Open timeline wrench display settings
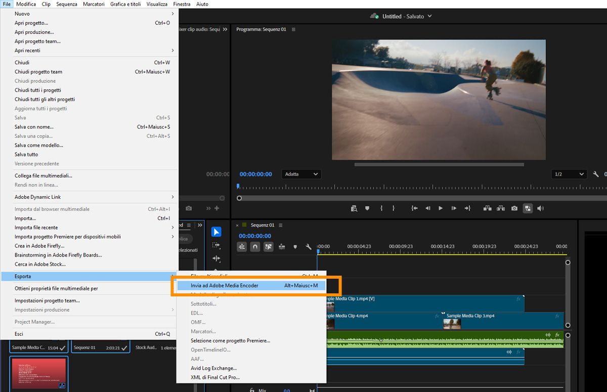607x392 pixels. tap(309, 247)
